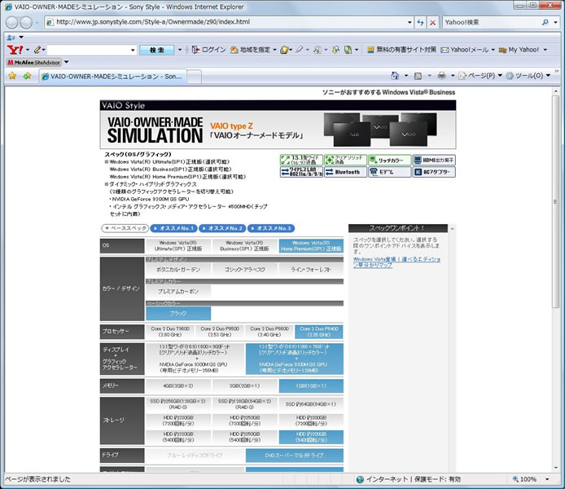The image size is (565, 489).
Task: Click the VAIO type Z laptops banner image
Action: 380,130
